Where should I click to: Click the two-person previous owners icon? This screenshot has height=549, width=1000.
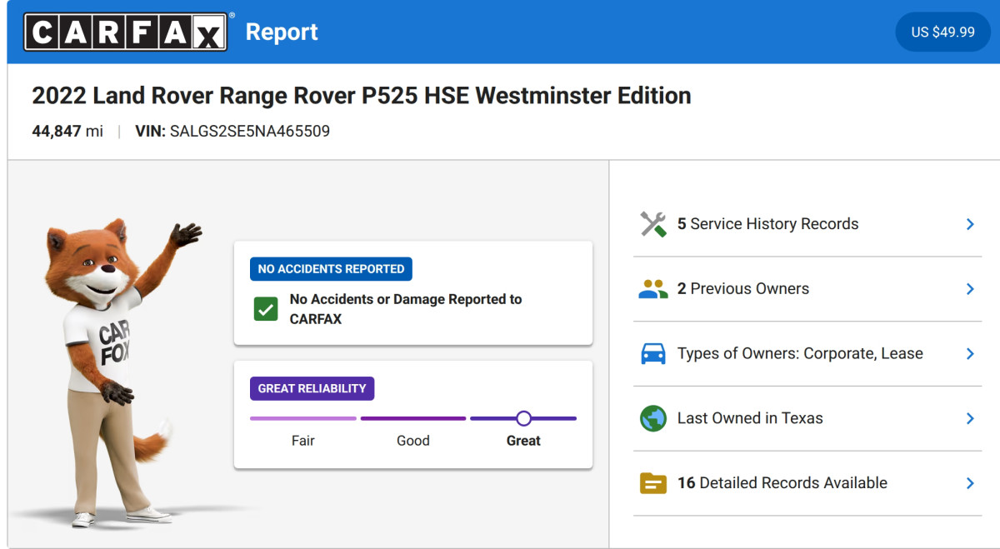653,289
